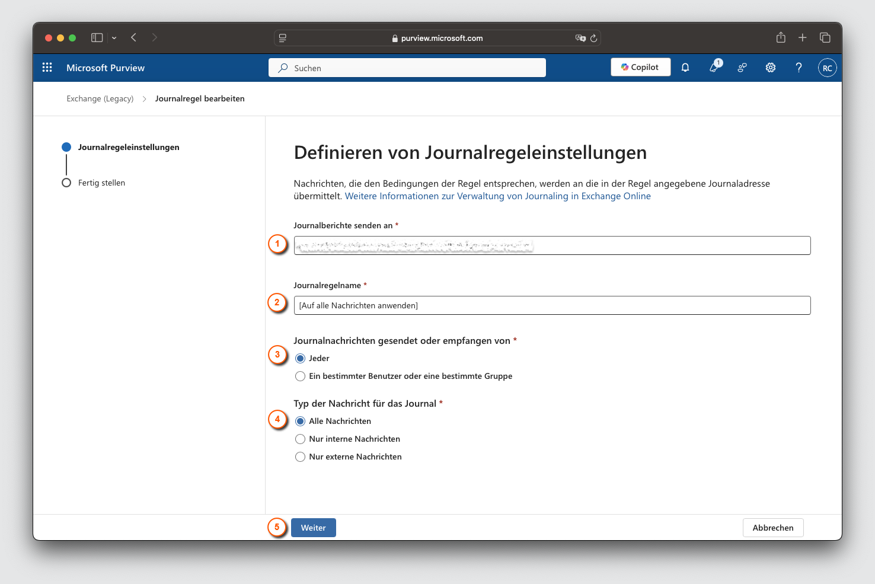Open the people connections icon in header
875x584 pixels.
pos(742,68)
